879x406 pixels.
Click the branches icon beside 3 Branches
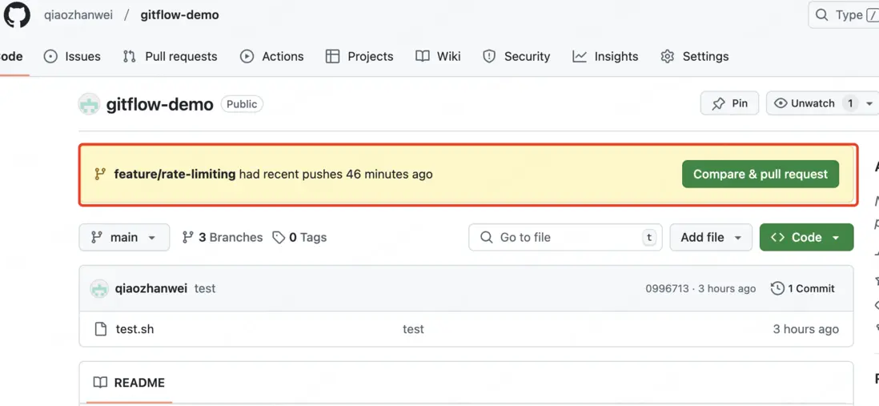coord(188,237)
